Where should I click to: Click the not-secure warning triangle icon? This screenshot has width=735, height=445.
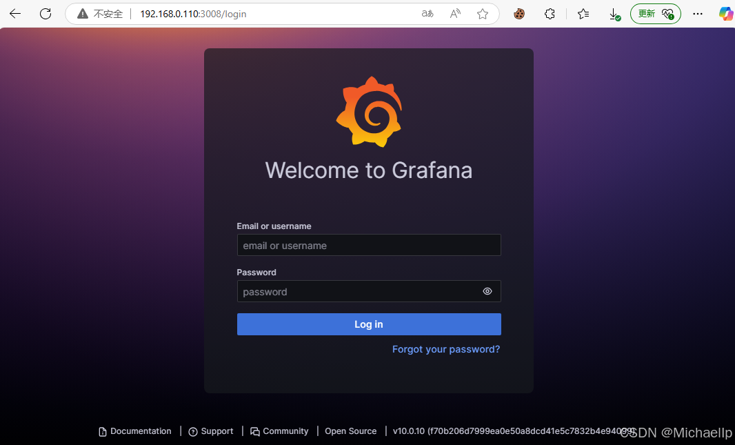(x=83, y=14)
